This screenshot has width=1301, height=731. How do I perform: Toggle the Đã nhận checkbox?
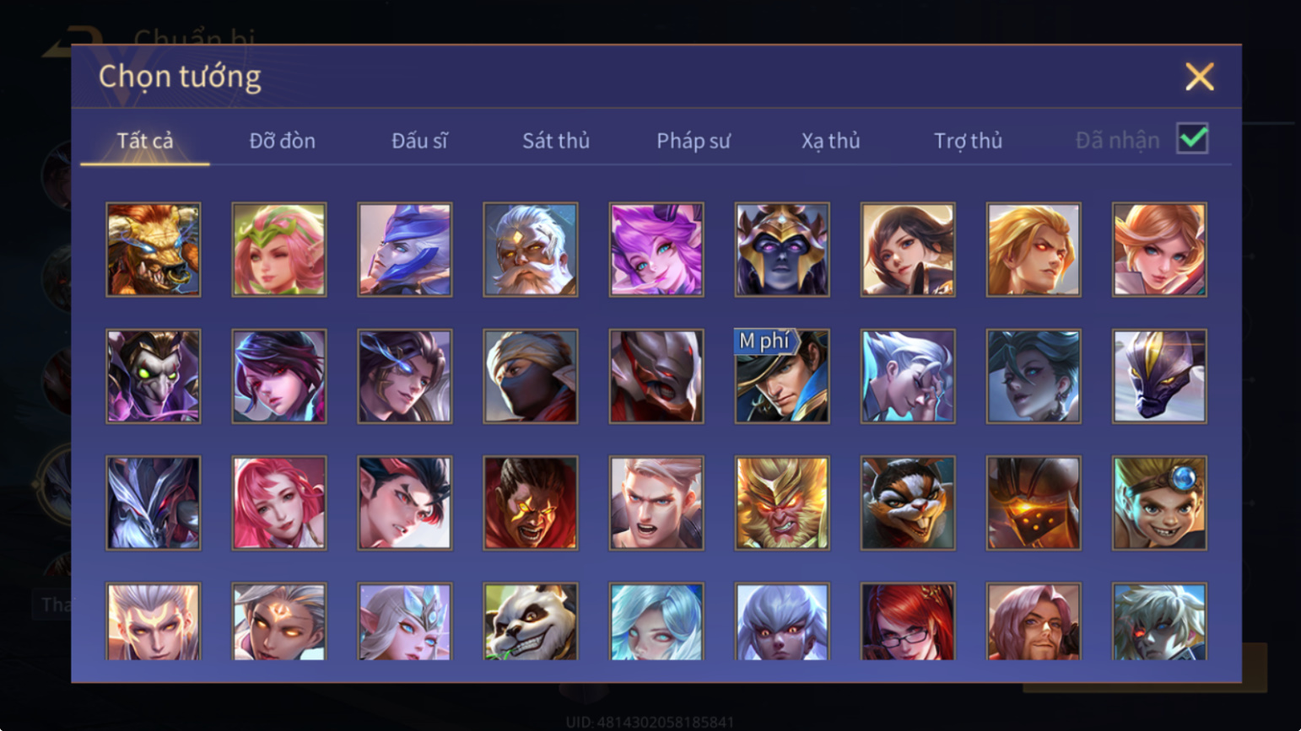pyautogui.click(x=1192, y=139)
